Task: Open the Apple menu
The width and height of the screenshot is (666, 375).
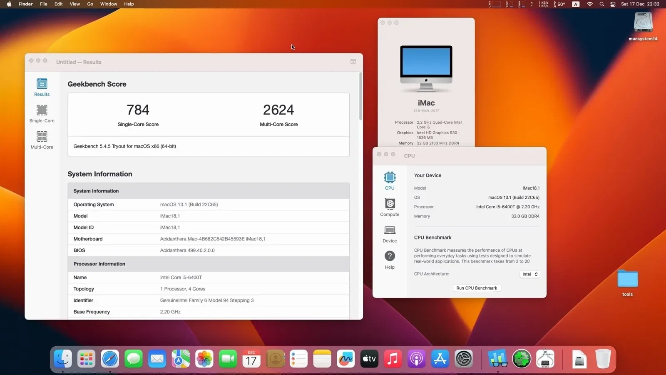Action: [9, 4]
